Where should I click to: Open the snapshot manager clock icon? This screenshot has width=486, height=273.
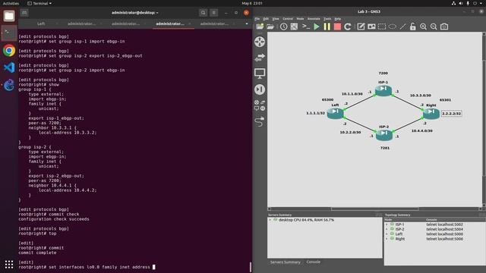point(283,27)
